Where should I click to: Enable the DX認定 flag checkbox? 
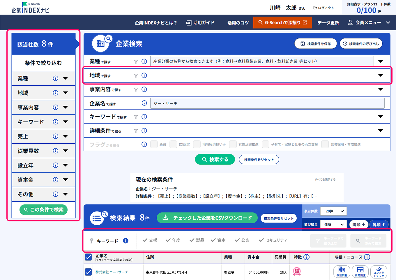tap(173, 144)
